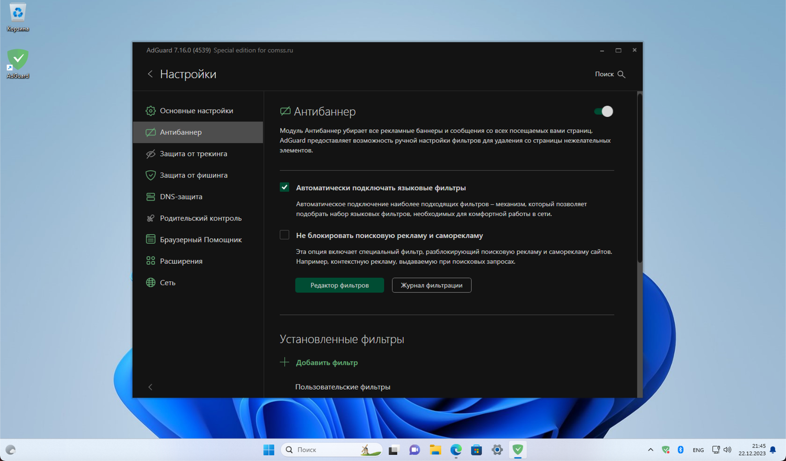Open Защита от трекинга via crossed-eye icon
The height and width of the screenshot is (461, 786).
(150, 153)
